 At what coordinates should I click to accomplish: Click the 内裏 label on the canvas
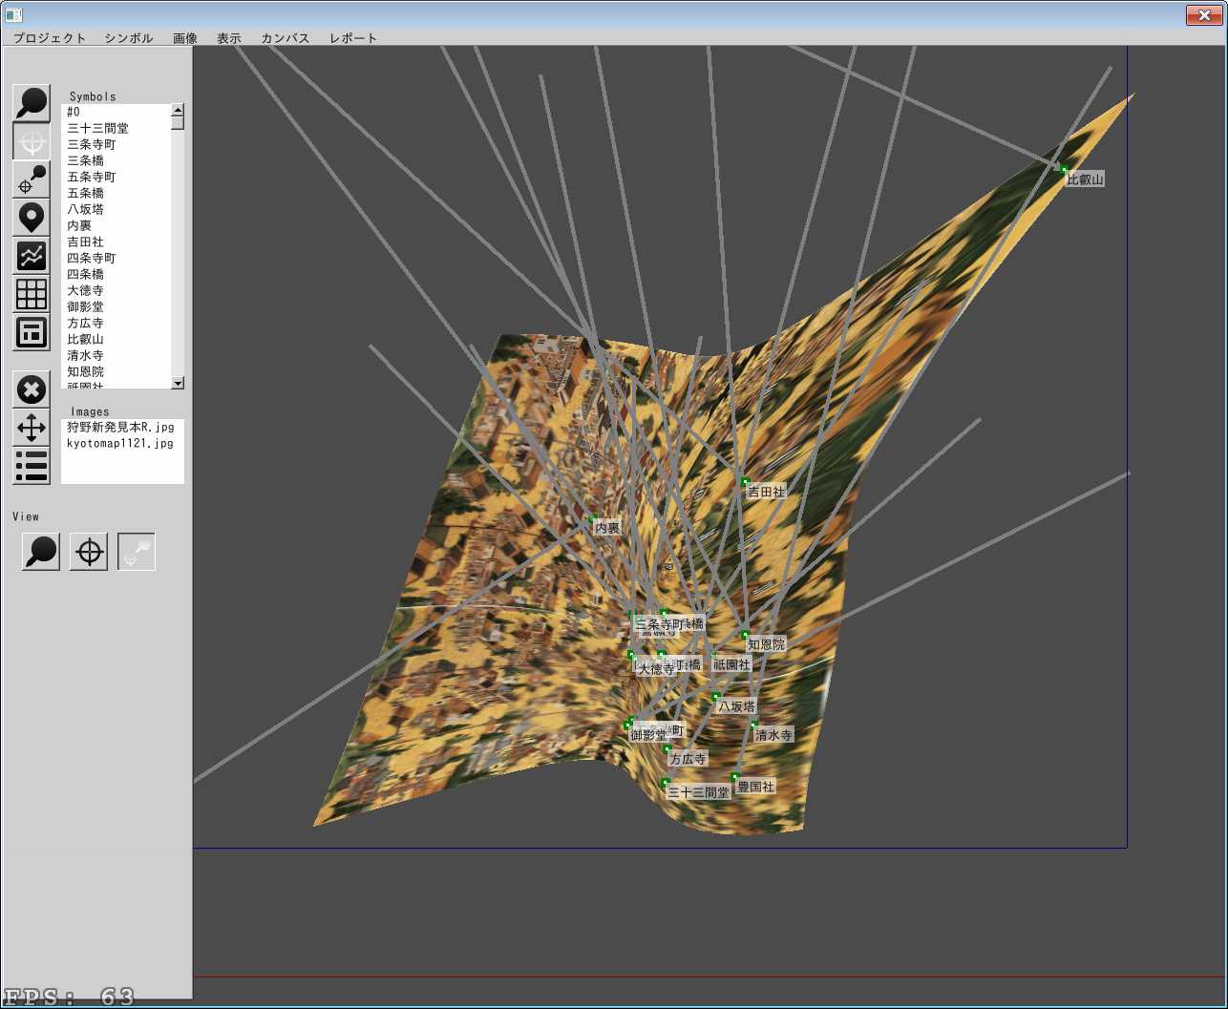607,528
